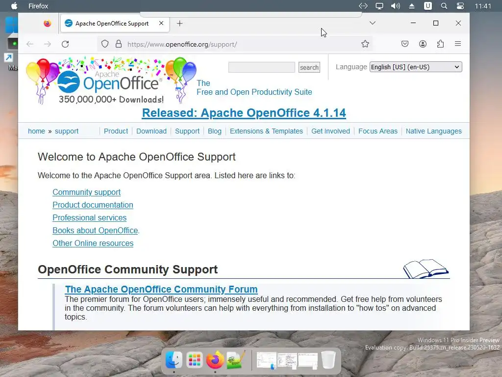Click the U input source icon
This screenshot has width=502, height=377.
(x=427, y=6)
